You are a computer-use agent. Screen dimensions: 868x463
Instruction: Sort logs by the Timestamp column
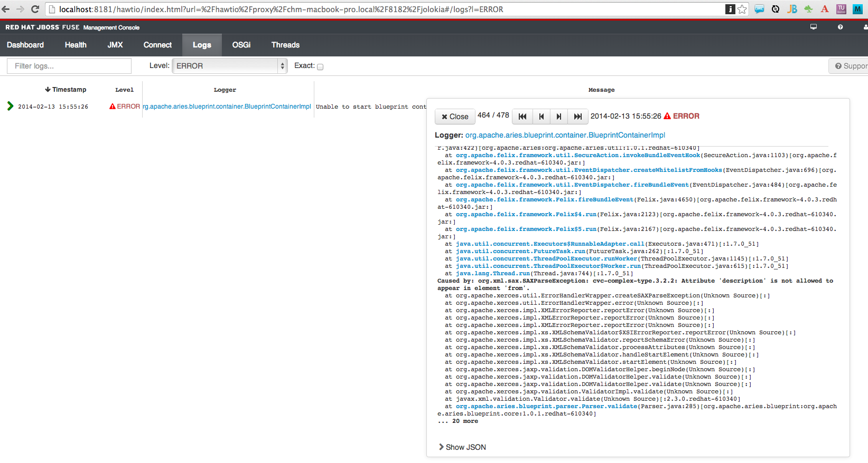(x=66, y=90)
